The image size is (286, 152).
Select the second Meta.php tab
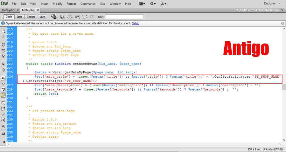[28, 10]
